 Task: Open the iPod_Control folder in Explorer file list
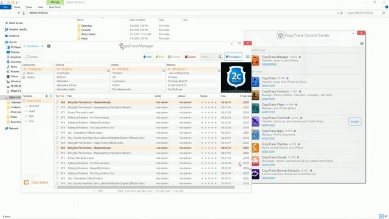[88, 34]
